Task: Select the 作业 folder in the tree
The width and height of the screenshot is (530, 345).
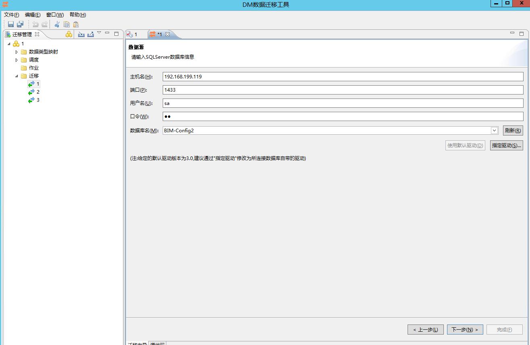Action: coord(30,68)
